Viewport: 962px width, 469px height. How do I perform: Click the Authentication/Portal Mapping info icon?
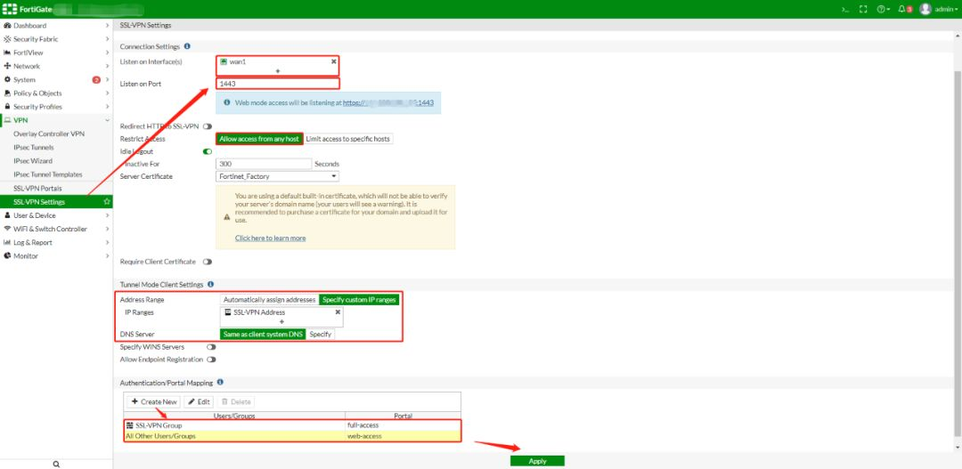(x=220, y=382)
